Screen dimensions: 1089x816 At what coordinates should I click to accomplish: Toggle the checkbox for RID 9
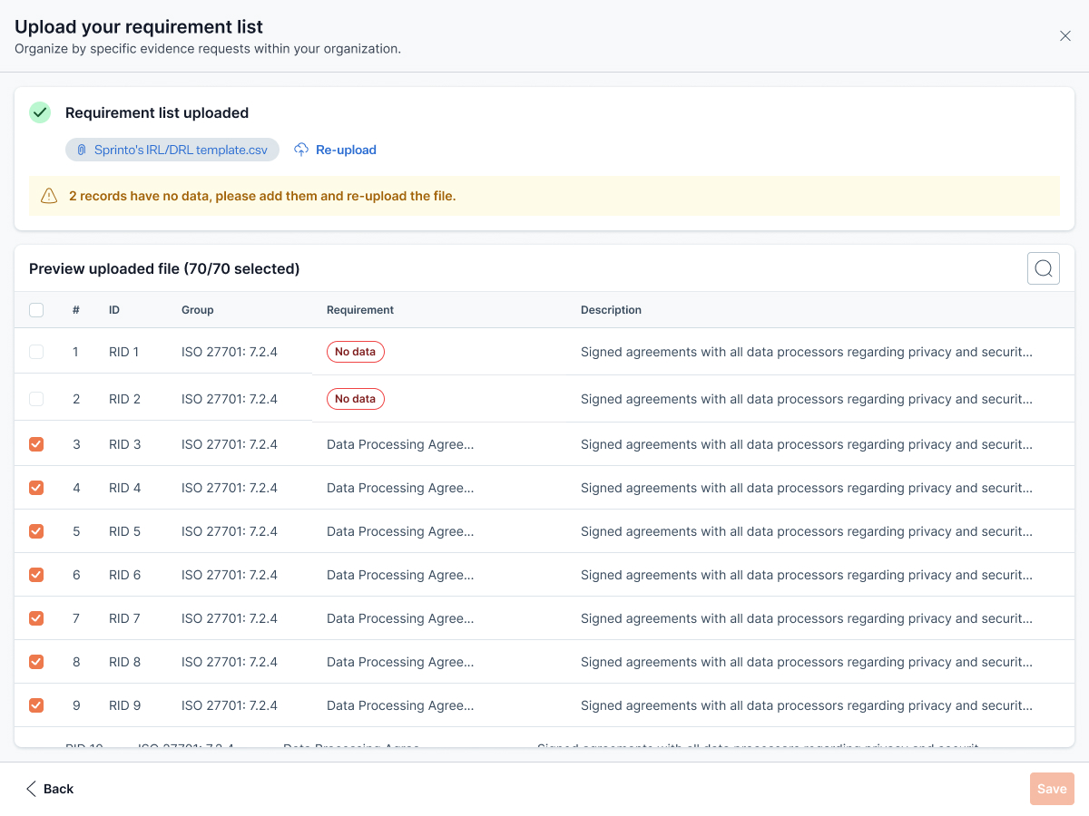(36, 705)
